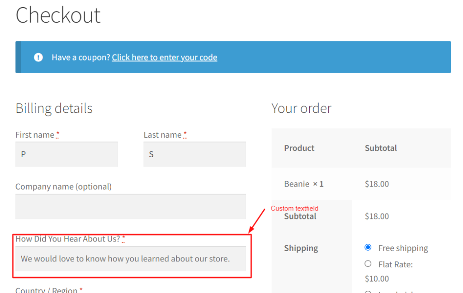Focus the Last name input box
This screenshot has height=293, width=463.
[194, 154]
